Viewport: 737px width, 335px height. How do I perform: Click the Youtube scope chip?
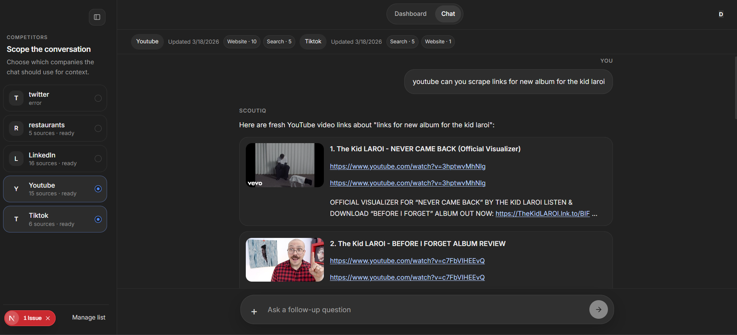[147, 41]
